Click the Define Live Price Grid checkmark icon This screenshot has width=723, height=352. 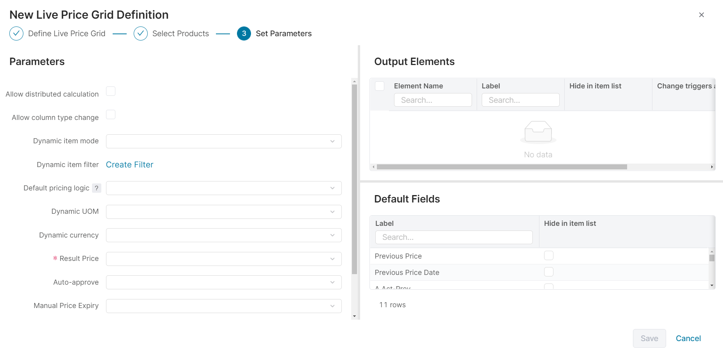click(x=16, y=33)
